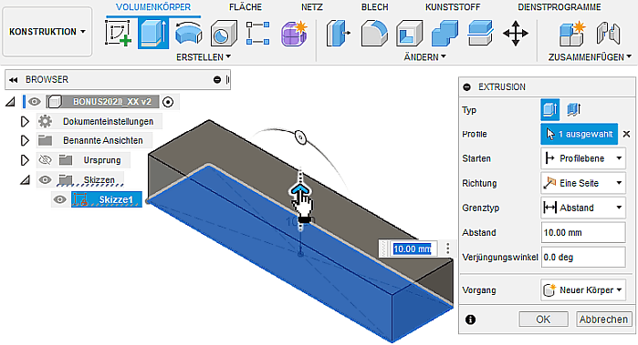Open the KONSTRUKTION workspace dropdown
Viewport: 638px width, 345px height.
pyautogui.click(x=47, y=32)
